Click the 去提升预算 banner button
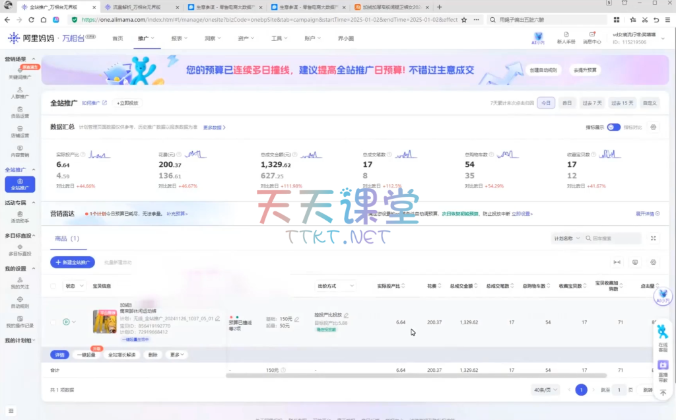The height and width of the screenshot is (420, 676). [x=584, y=69]
